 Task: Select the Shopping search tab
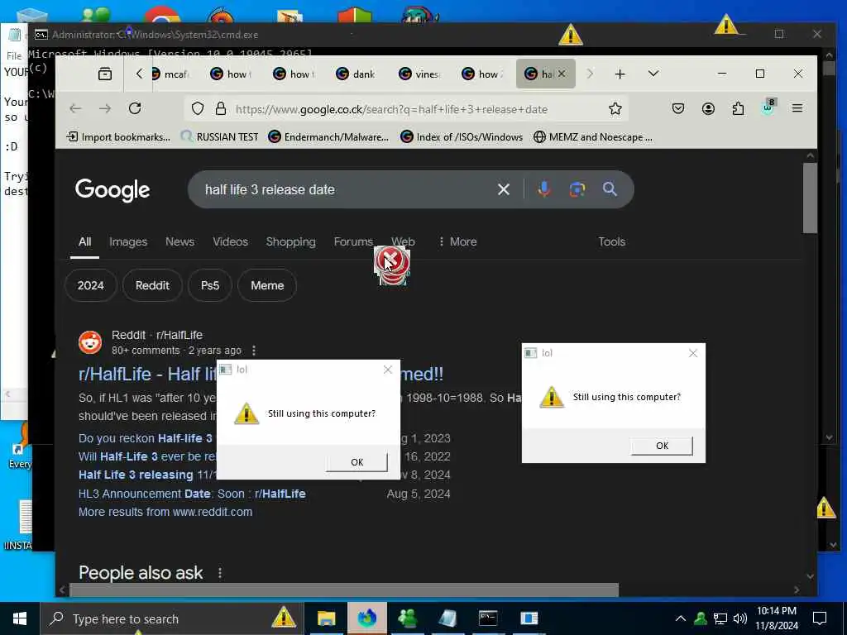coord(290,241)
